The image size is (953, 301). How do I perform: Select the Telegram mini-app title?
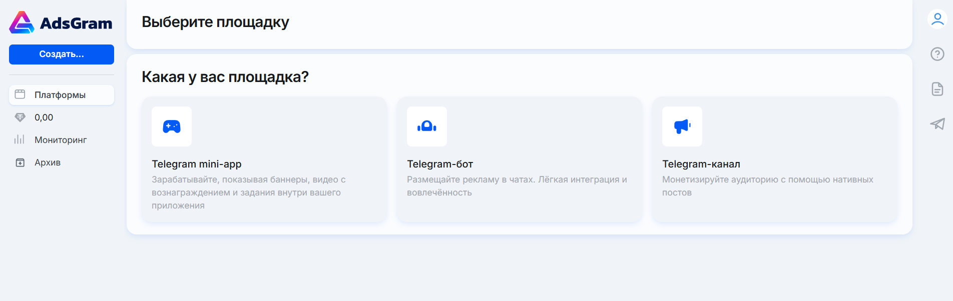tap(197, 164)
